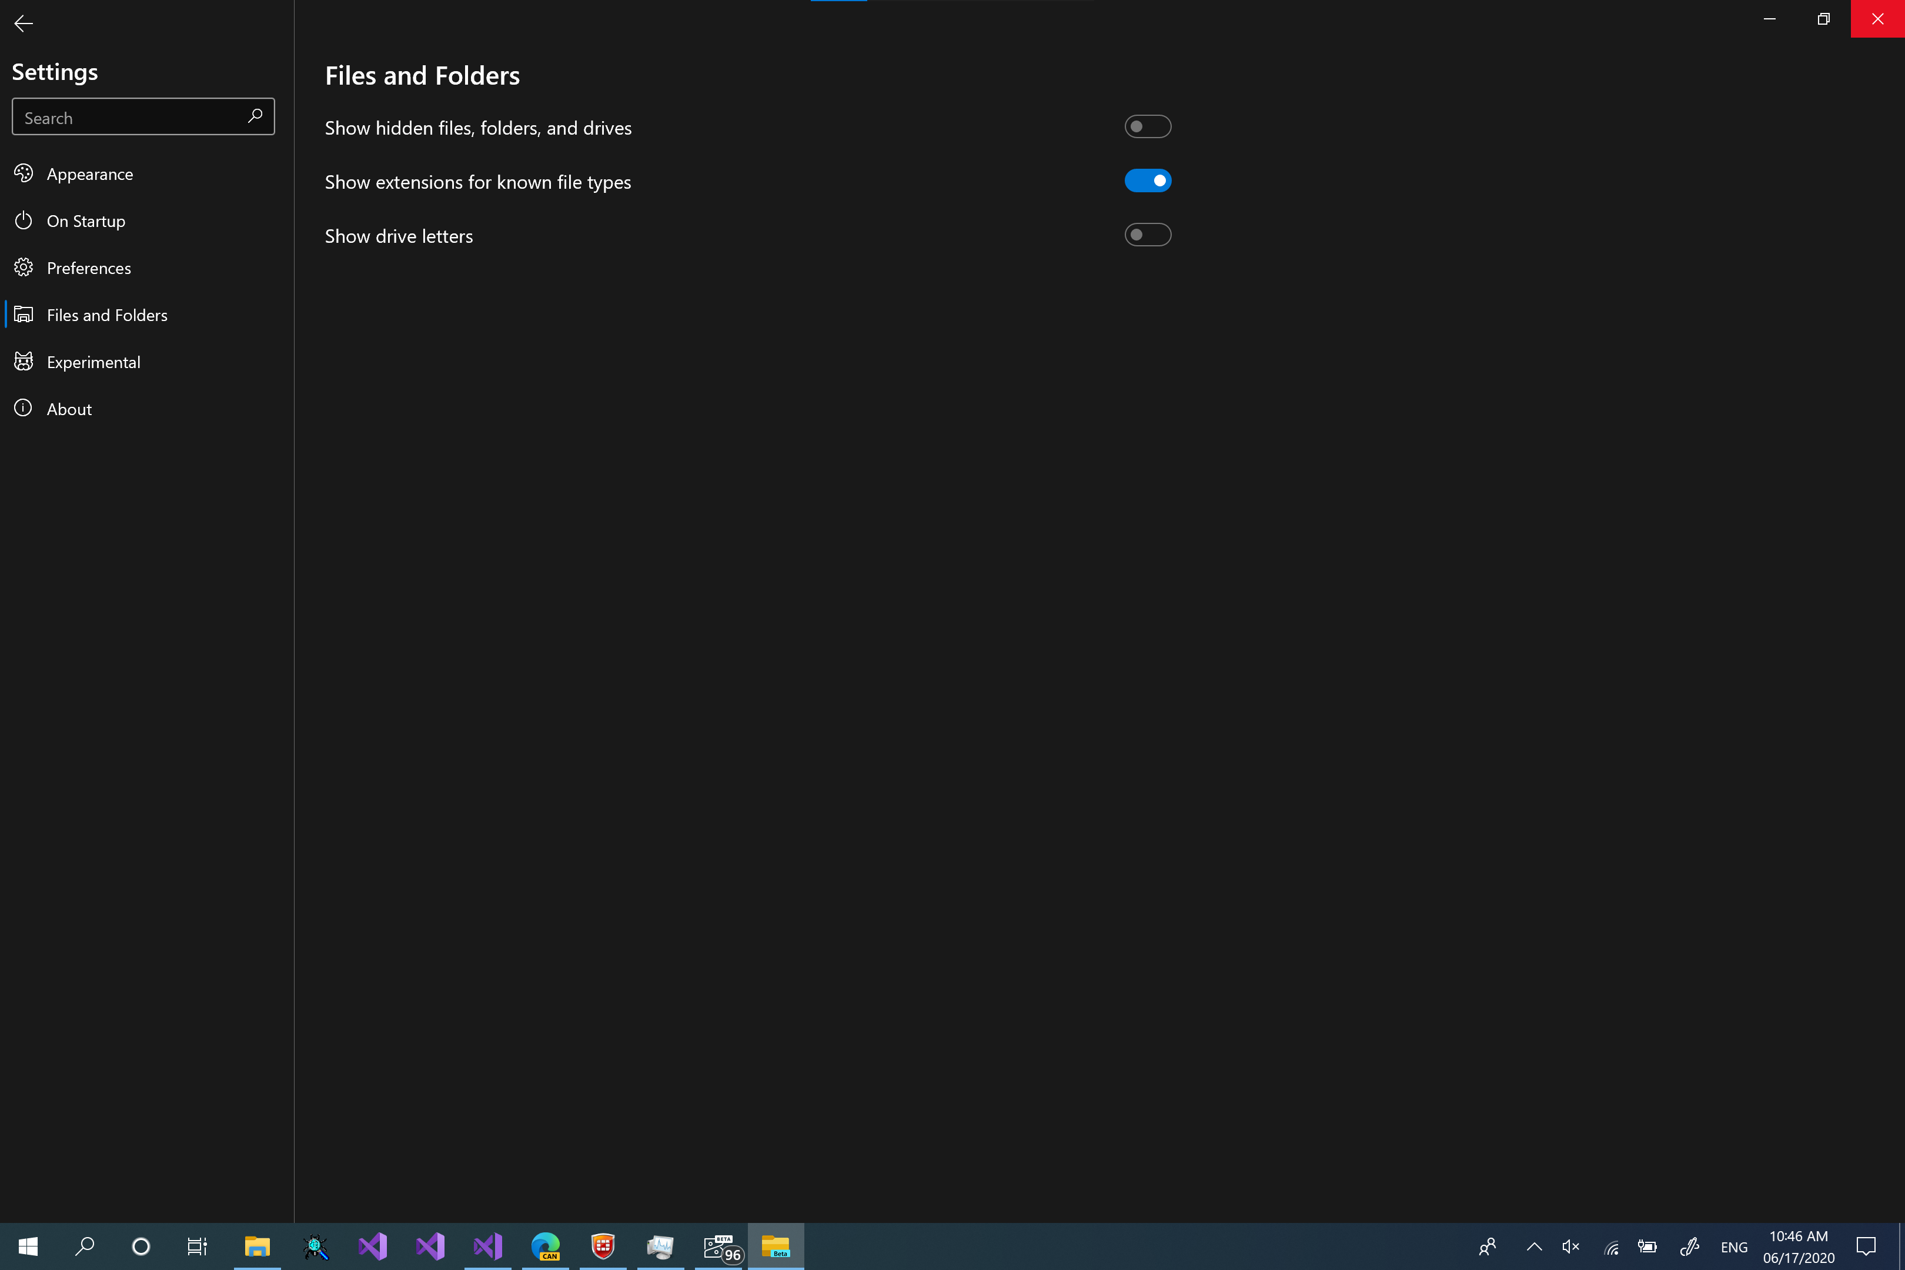
Task: Open the On Startup settings page
Action: tap(146, 221)
